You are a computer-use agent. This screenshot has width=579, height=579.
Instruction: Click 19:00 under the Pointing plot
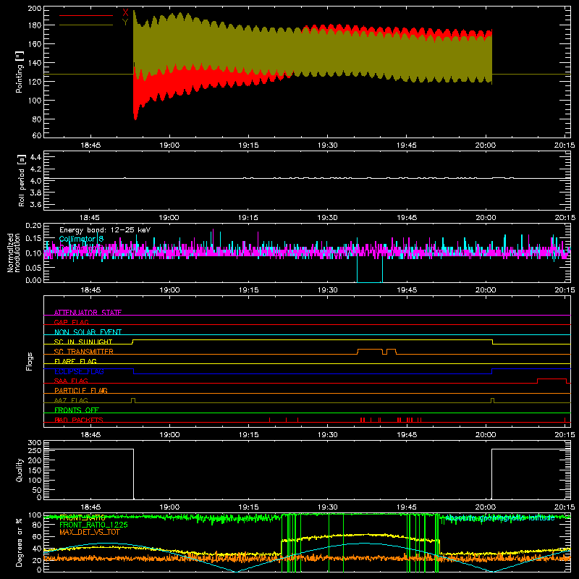[x=169, y=145]
